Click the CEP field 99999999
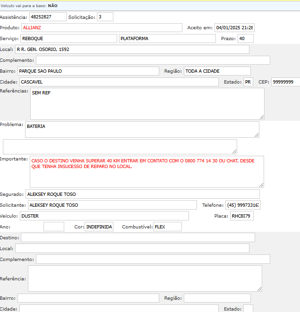300x312 pixels. [285, 82]
